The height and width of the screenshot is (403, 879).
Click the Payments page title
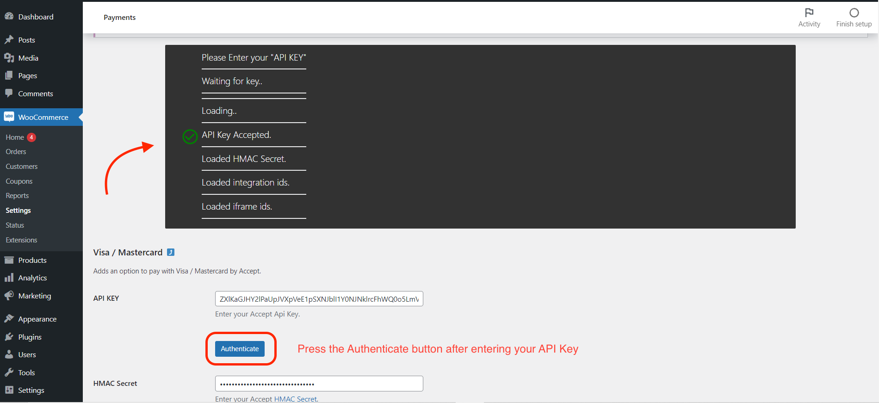(x=119, y=18)
